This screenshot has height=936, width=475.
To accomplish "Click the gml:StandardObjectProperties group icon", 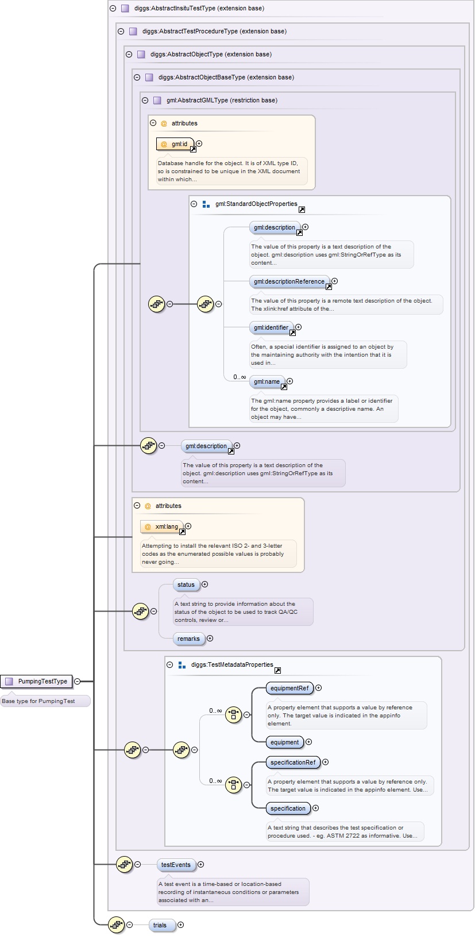I will pyautogui.click(x=206, y=204).
